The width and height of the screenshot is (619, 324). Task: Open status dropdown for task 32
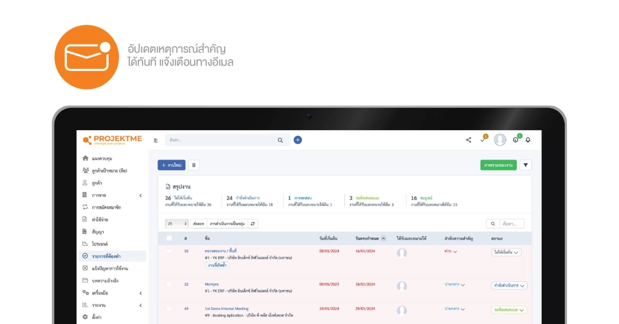point(509,285)
